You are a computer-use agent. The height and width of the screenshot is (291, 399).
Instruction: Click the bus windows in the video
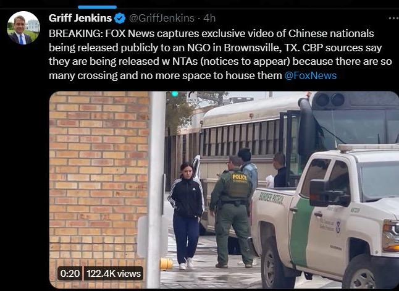240,139
